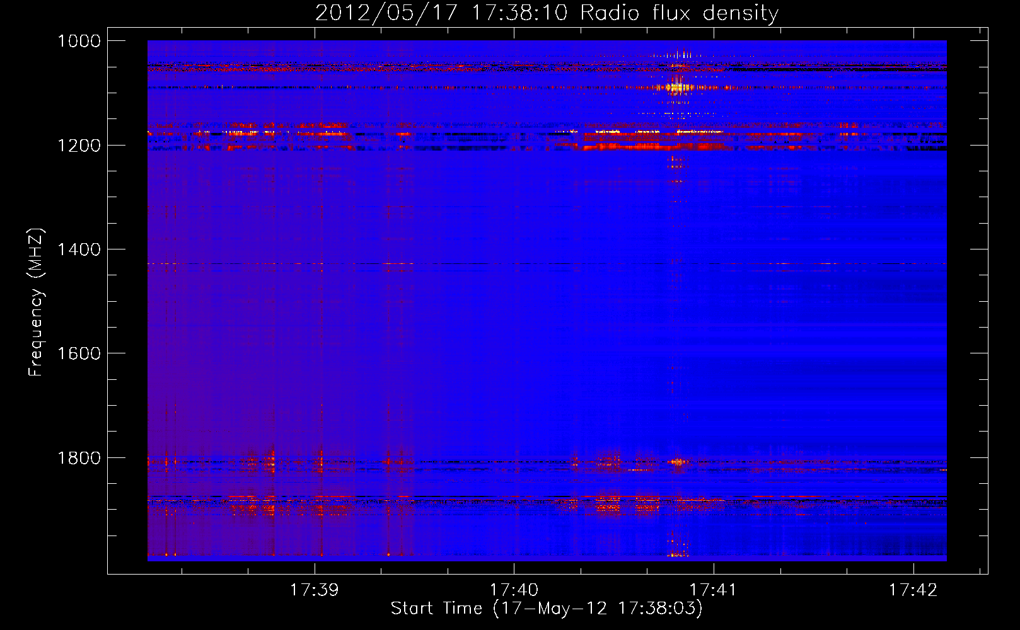This screenshot has height=630, width=1020.
Task: Click the 17:42 time tick label
Action: point(913,590)
